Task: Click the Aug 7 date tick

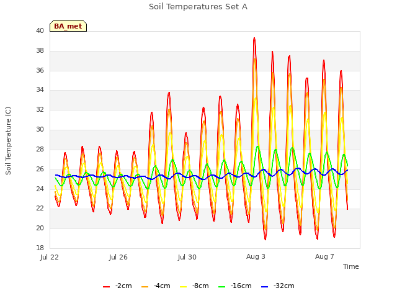Action: click(x=324, y=256)
